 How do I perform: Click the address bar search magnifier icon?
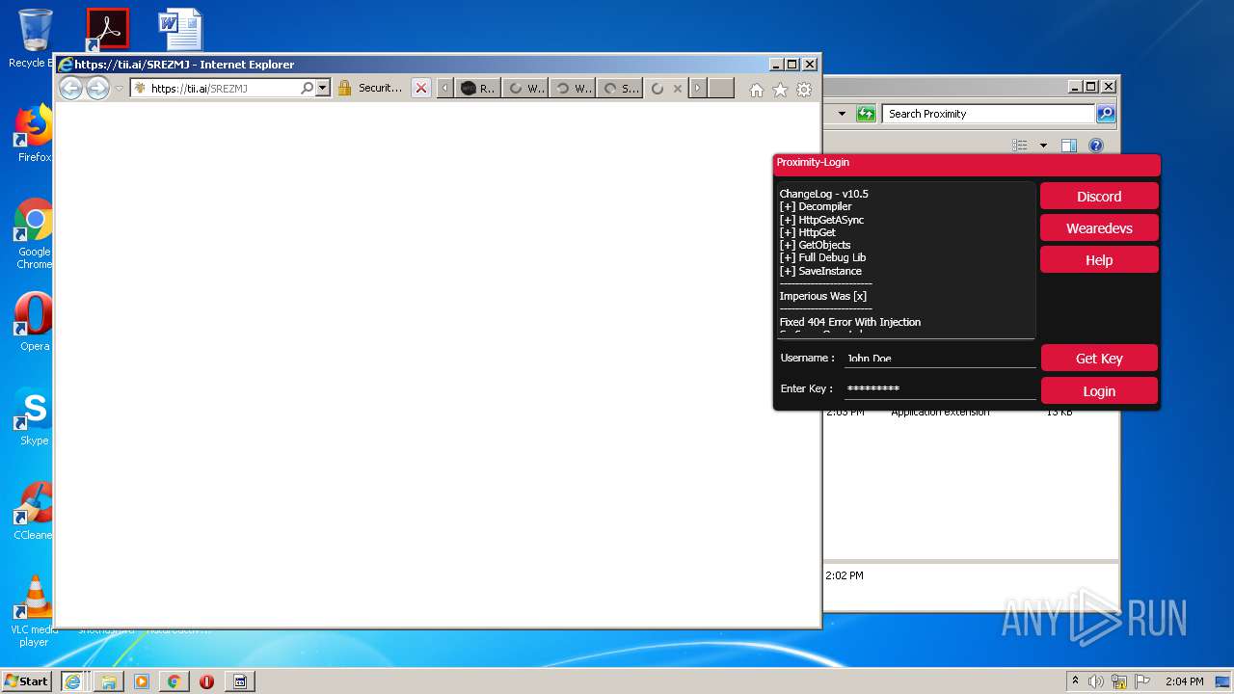tap(307, 88)
